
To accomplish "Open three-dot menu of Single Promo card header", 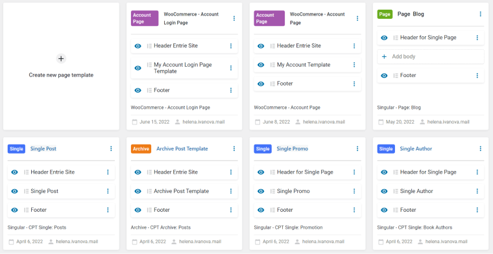I will pos(357,149).
